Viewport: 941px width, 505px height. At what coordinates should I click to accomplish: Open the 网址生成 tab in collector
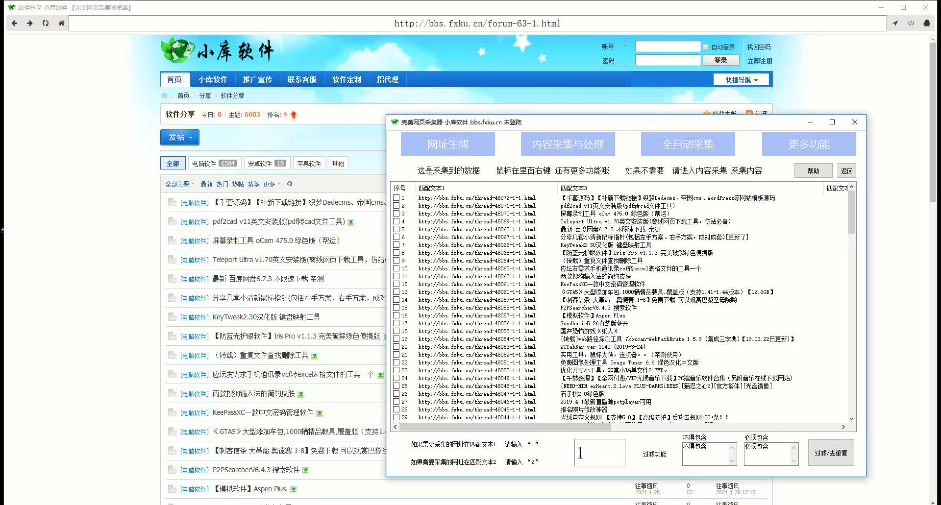coord(448,144)
